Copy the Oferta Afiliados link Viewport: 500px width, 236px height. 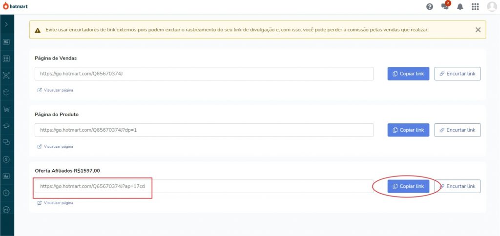pos(408,186)
